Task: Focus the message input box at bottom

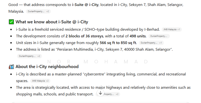Action: point(100,102)
